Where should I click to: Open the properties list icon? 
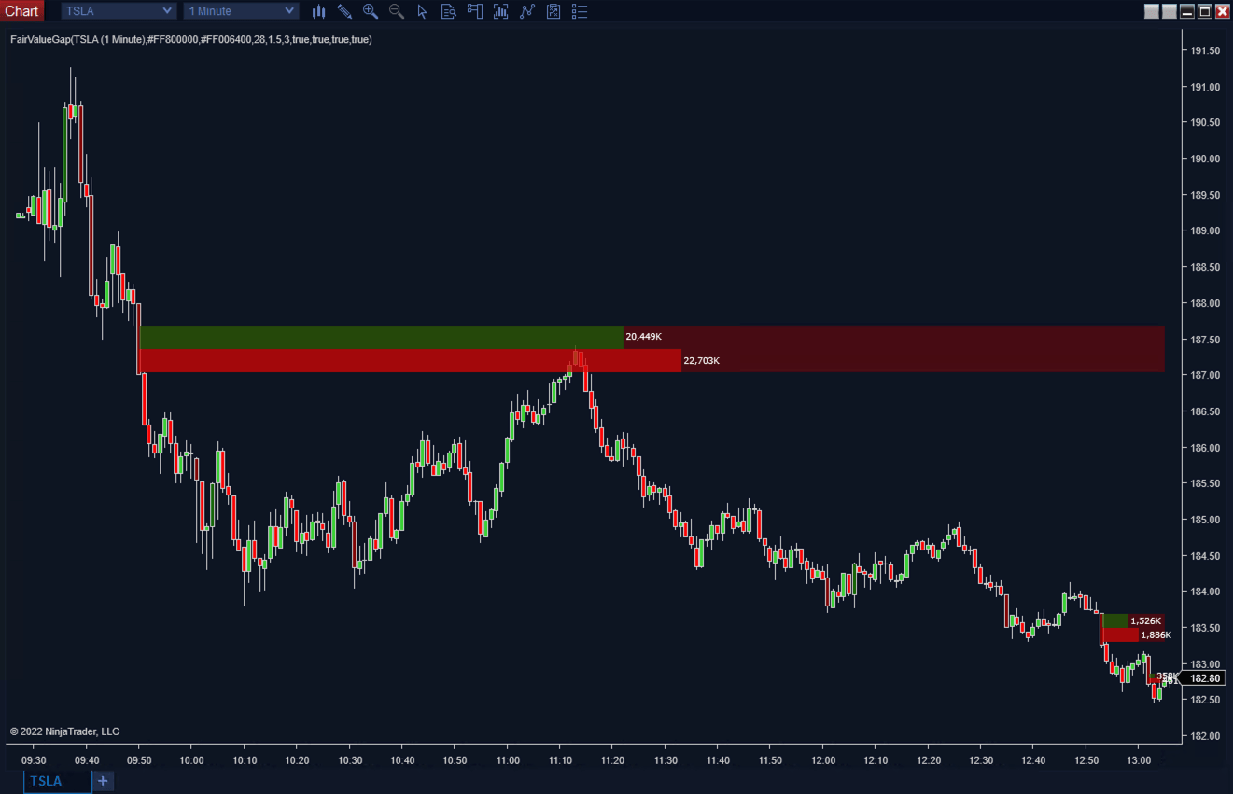580,11
